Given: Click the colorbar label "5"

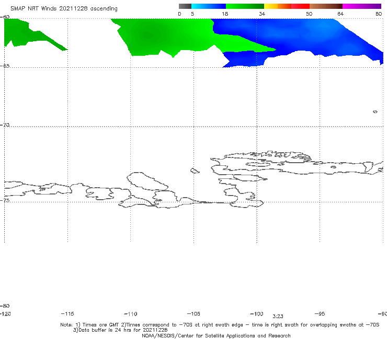Looking at the screenshot, I should [x=192, y=14].
